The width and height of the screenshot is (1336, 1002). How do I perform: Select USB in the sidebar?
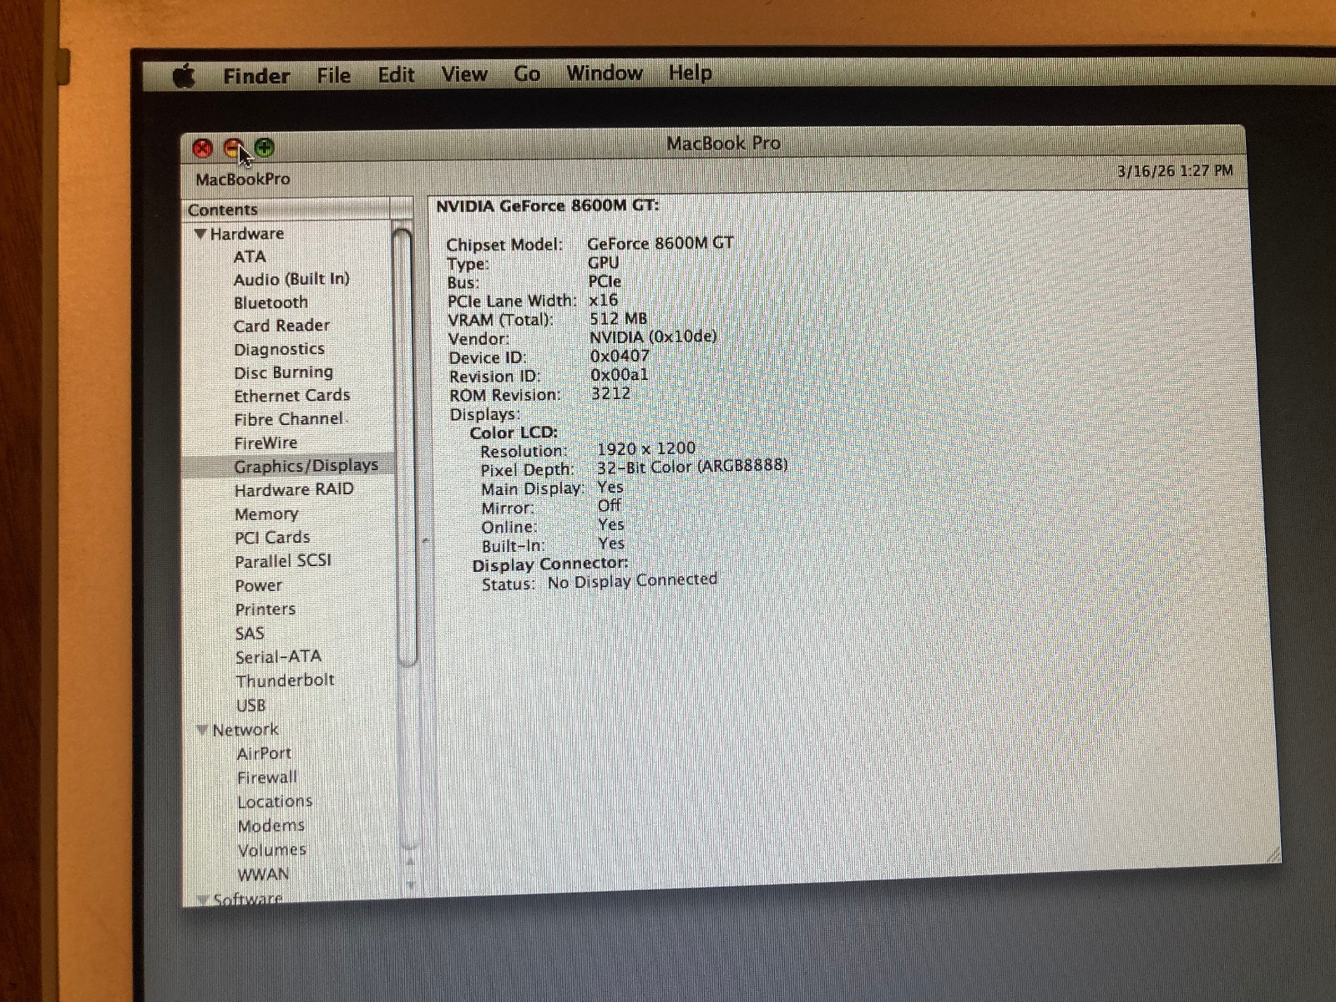point(250,706)
